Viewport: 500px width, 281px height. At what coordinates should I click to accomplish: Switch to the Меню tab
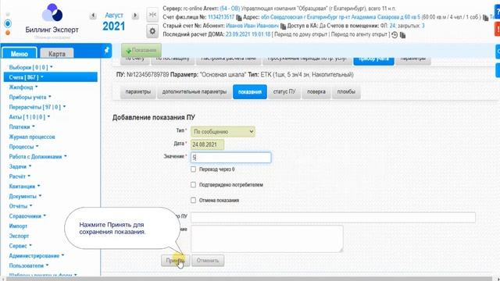click(x=20, y=53)
